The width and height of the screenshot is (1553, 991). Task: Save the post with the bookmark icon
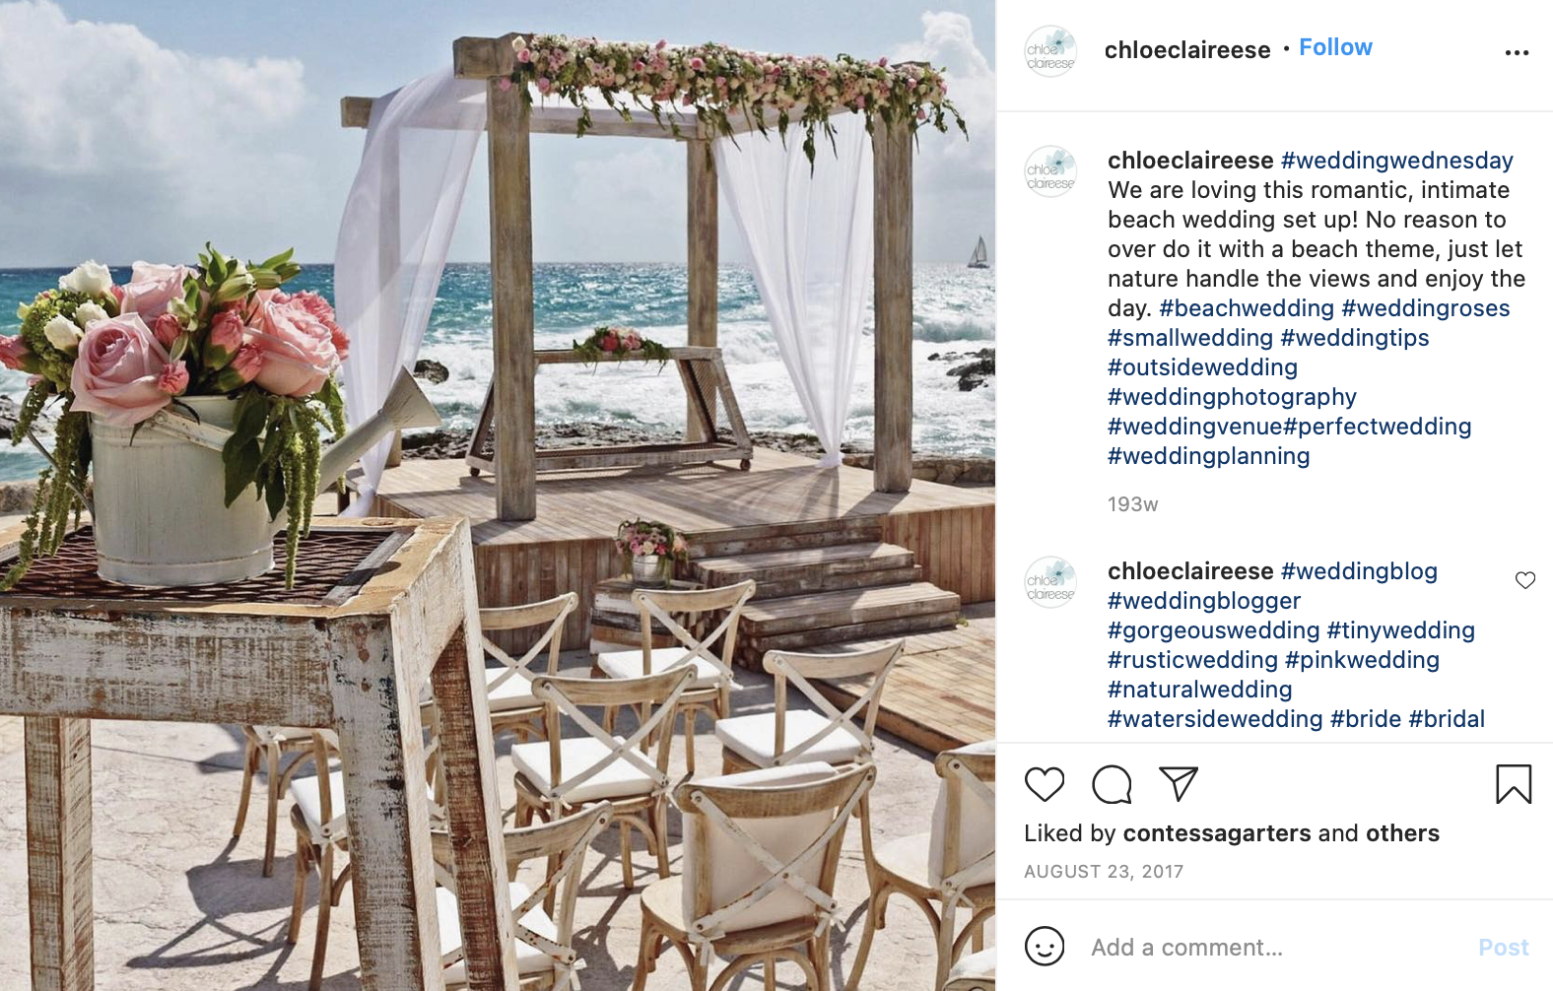tap(1514, 784)
